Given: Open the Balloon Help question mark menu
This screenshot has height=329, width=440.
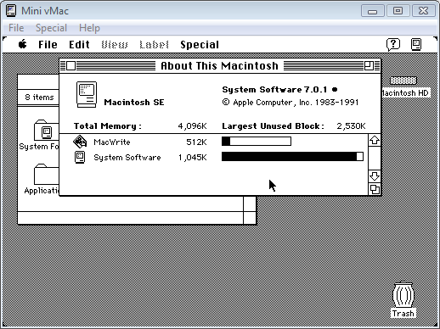Looking at the screenshot, I should [393, 44].
